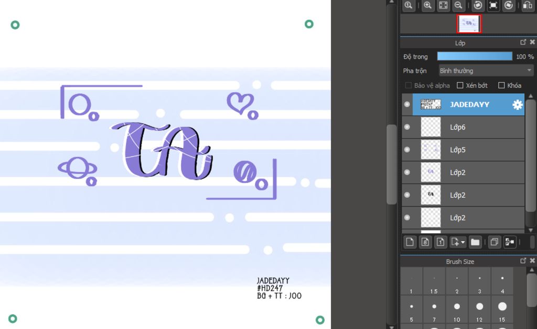The width and height of the screenshot is (537, 329).
Task: Hide the JADEDAYY layer
Action: (x=407, y=104)
